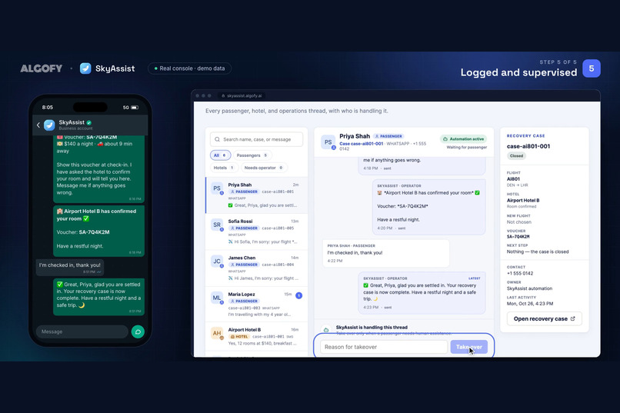Image resolution: width=620 pixels, height=413 pixels.
Task: Select the Passengers filter tab
Action: (252, 155)
